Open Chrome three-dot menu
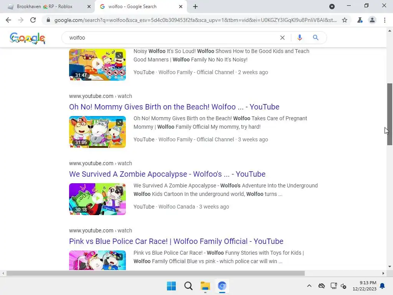Screen dimensions: 393x295 click(x=385, y=20)
